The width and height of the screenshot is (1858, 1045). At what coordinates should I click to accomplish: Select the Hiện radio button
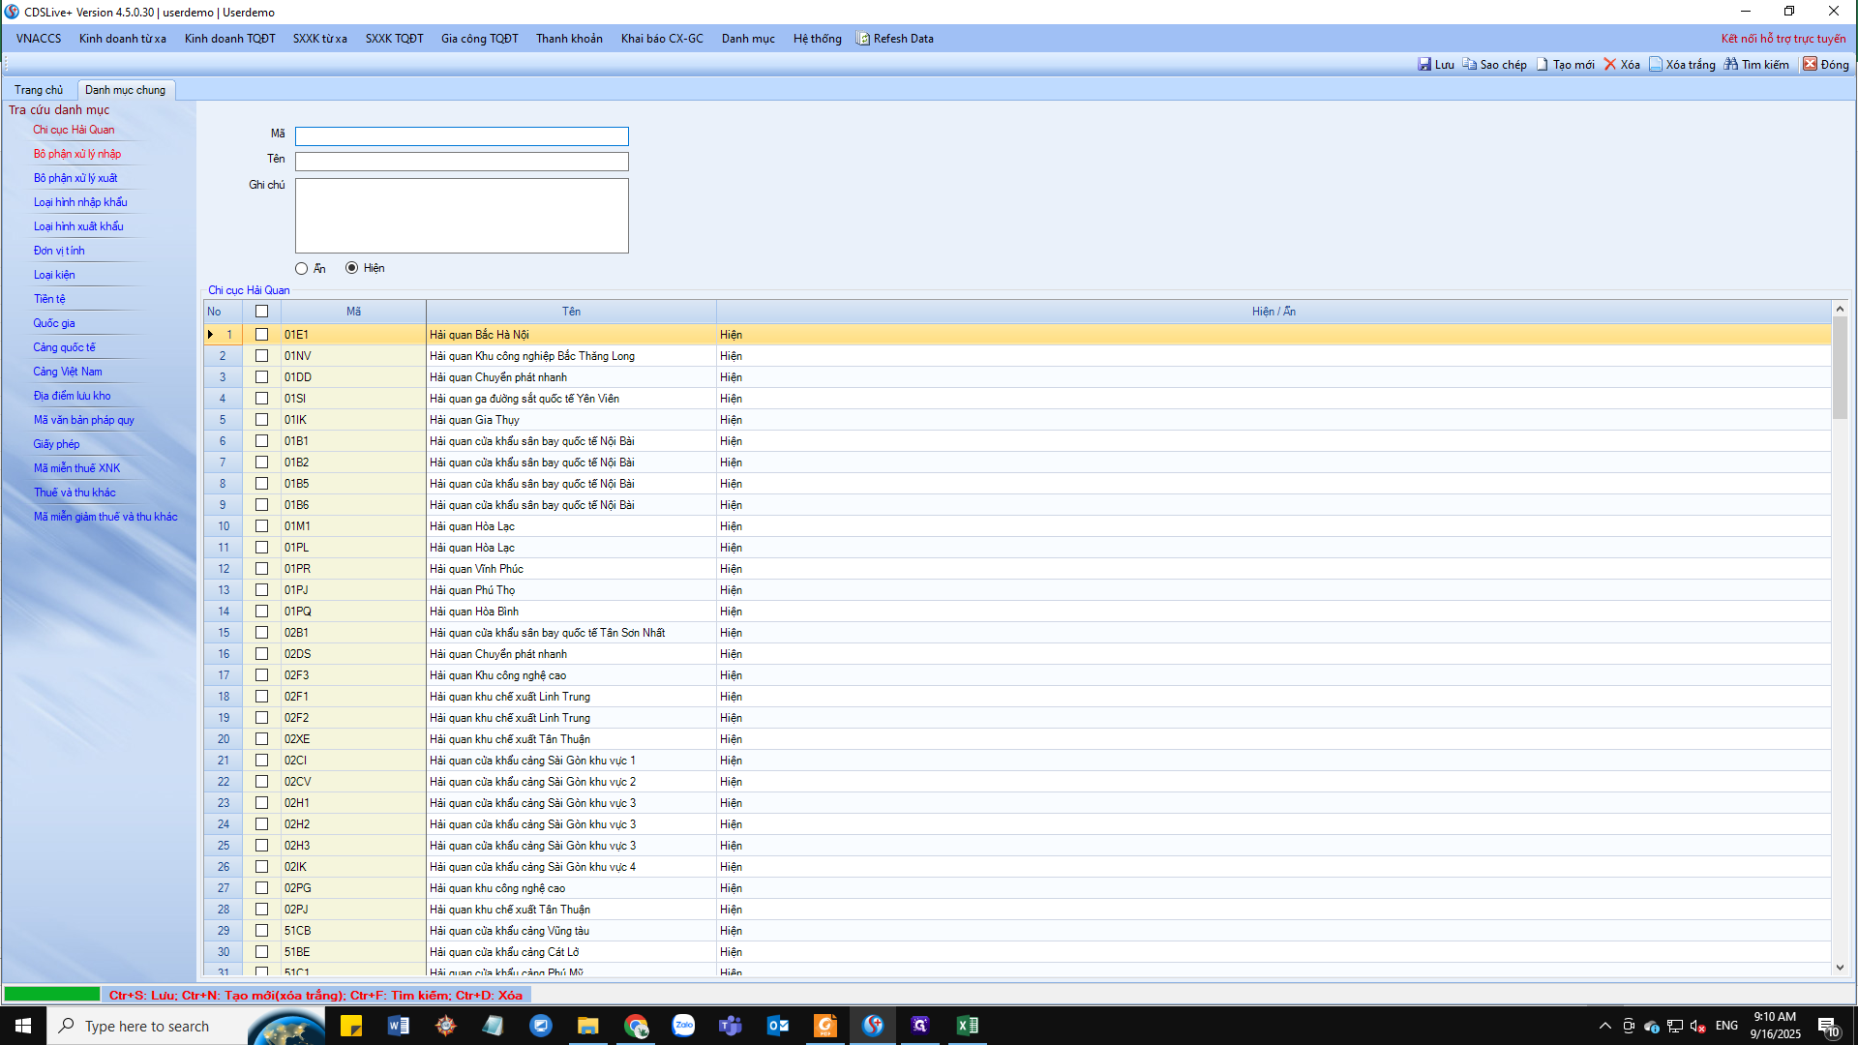[351, 268]
